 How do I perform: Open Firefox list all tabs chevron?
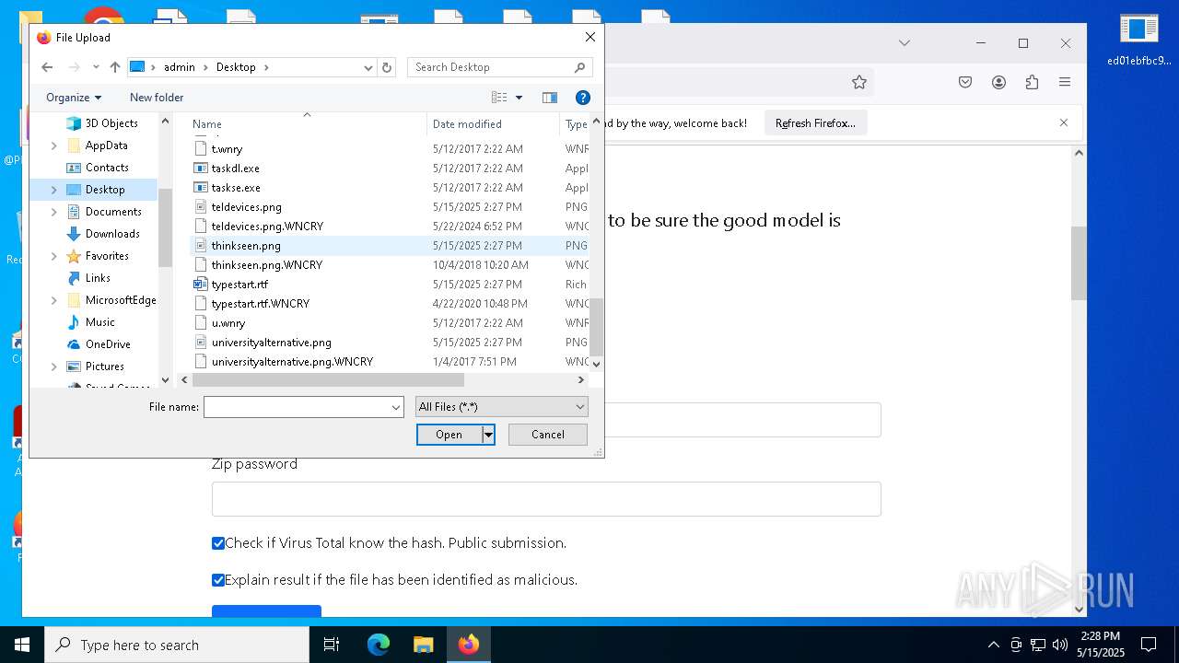pyautogui.click(x=905, y=43)
